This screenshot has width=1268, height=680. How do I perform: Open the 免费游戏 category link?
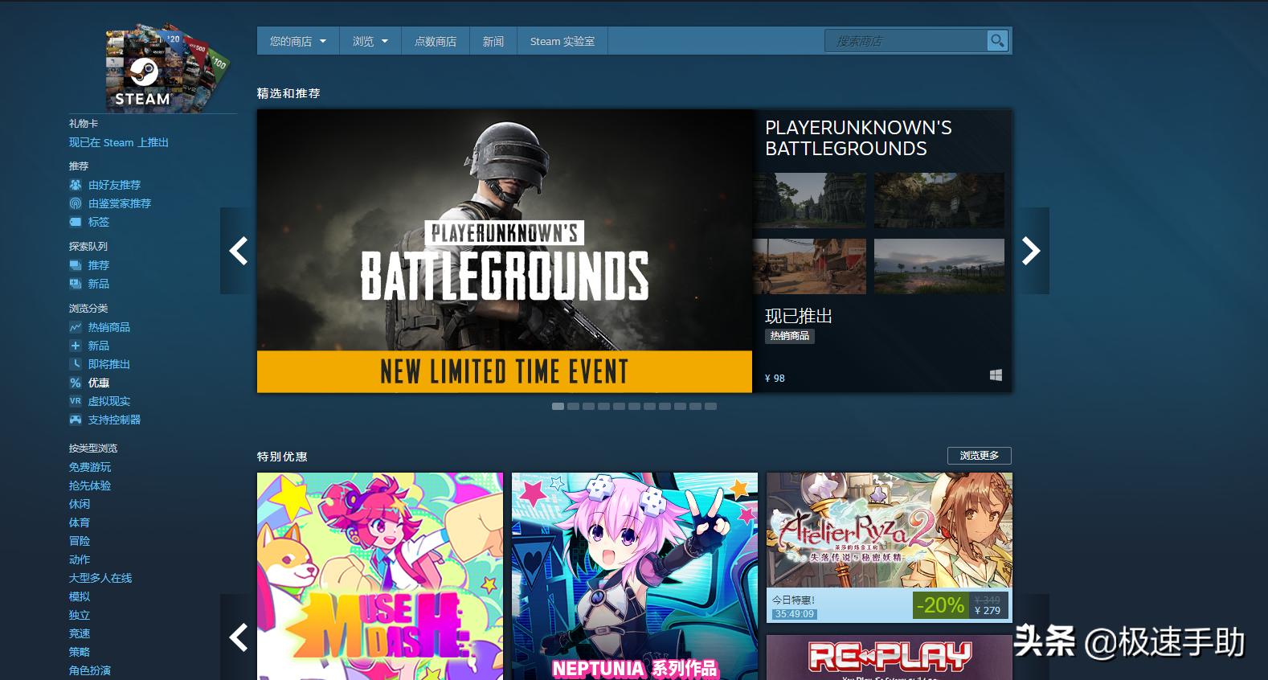pos(90,467)
